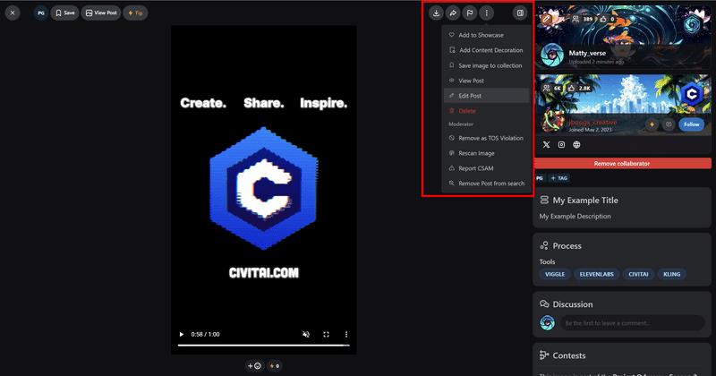Click the 2.8K likes stat on jboogx card
716x376 pixels.
tap(579, 88)
